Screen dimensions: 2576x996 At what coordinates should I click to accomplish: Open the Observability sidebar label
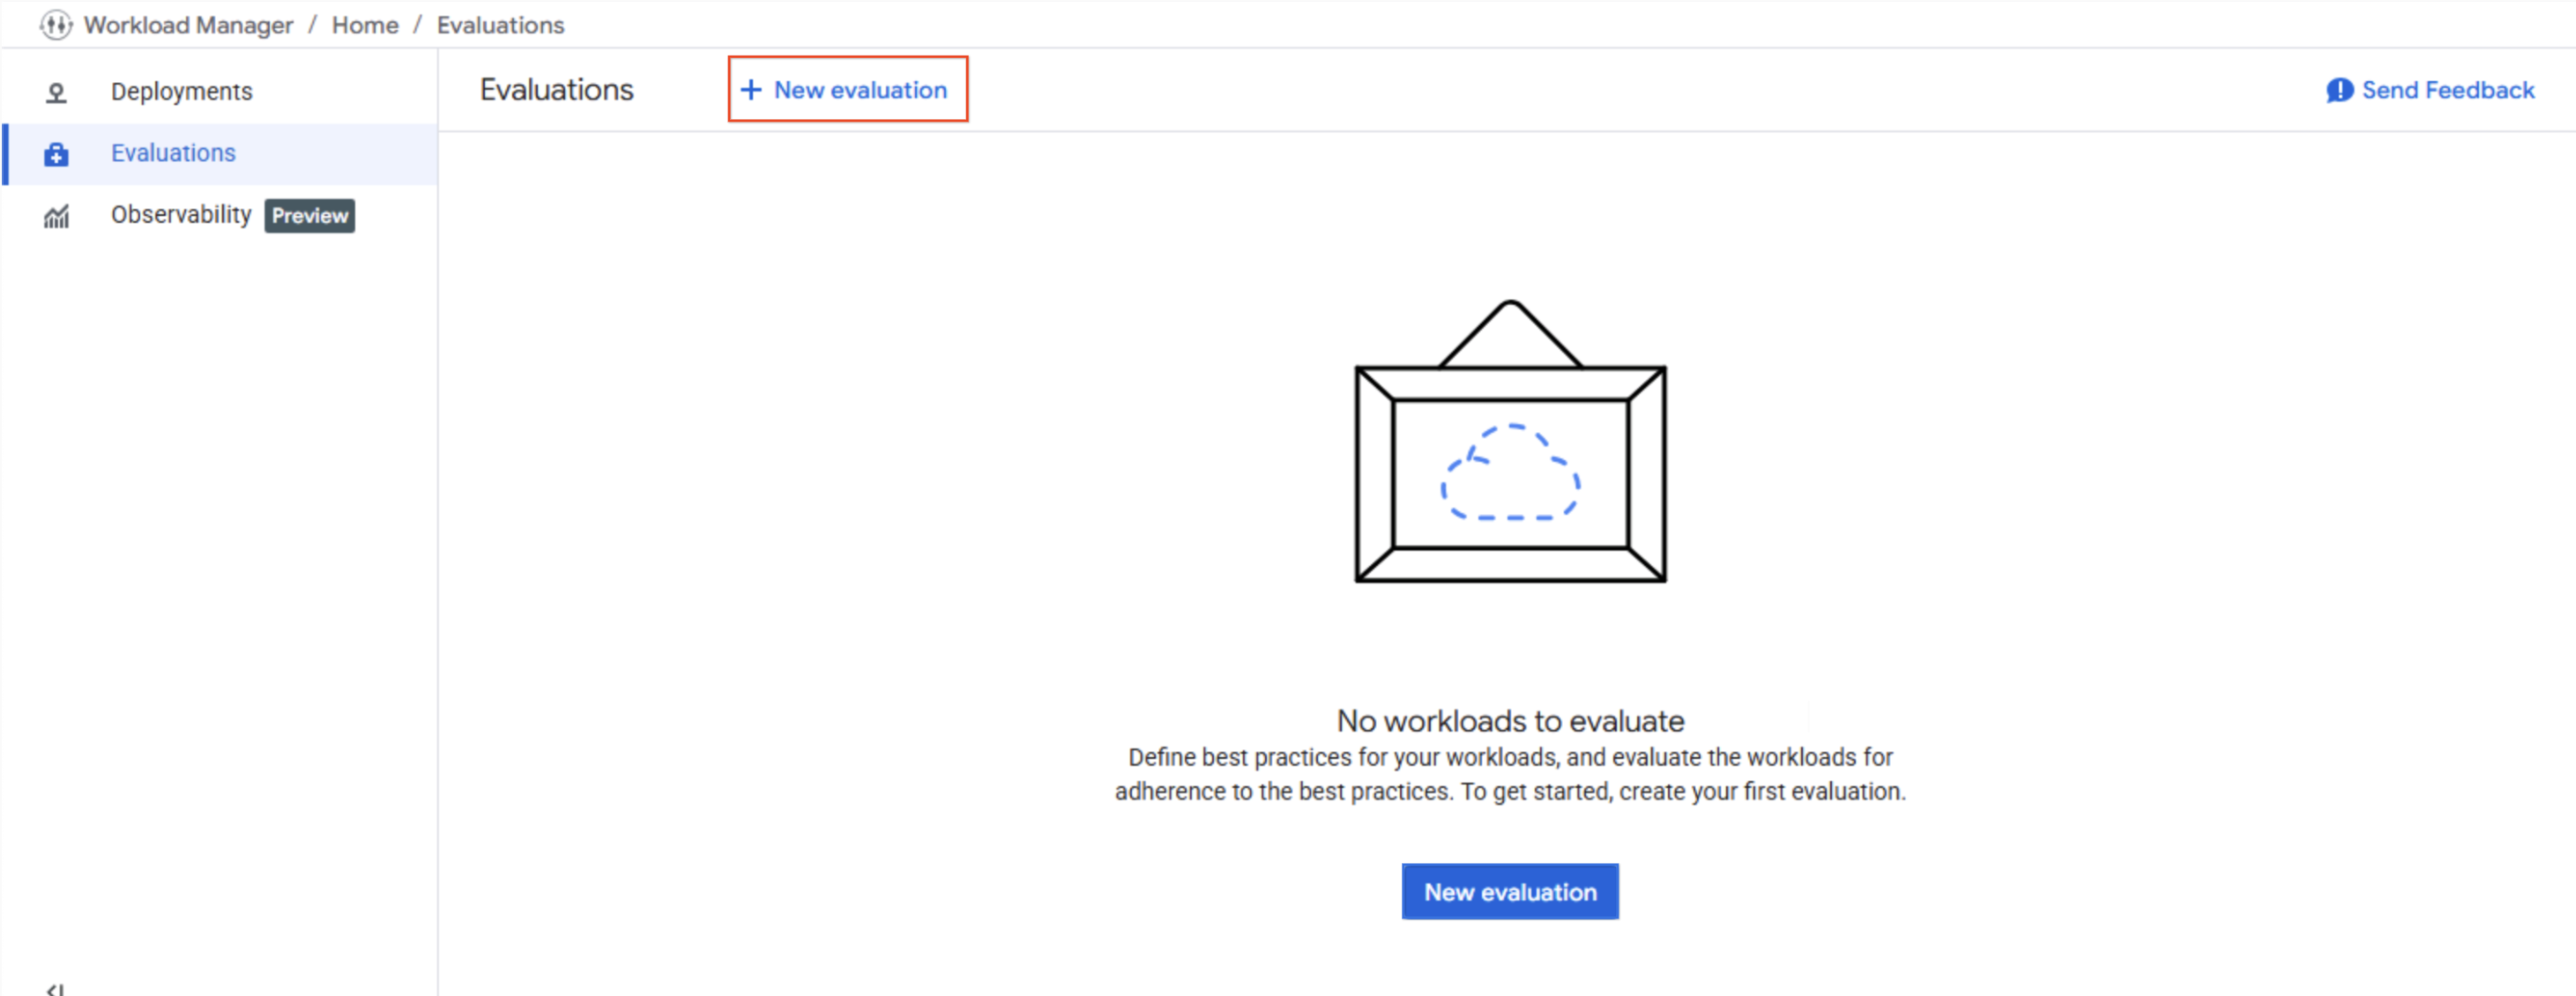click(x=181, y=215)
